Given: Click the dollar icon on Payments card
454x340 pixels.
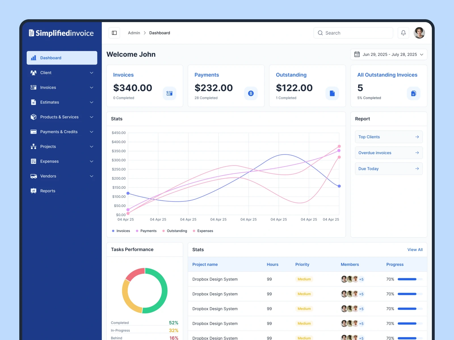Looking at the screenshot, I should click(x=251, y=93).
